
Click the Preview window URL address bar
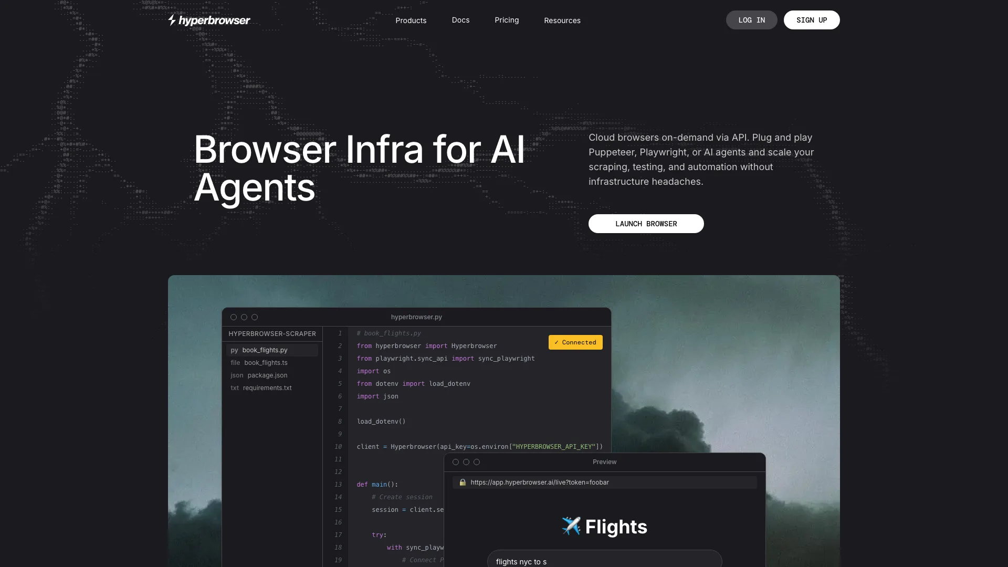pyautogui.click(x=605, y=482)
